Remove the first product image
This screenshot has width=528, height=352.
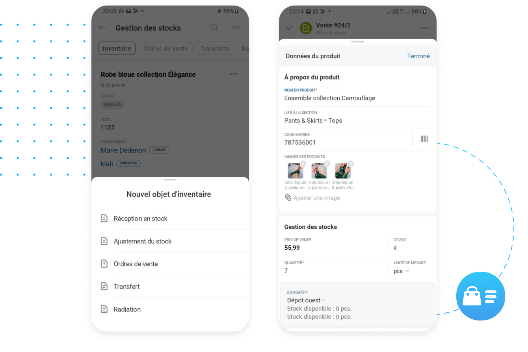point(303,164)
